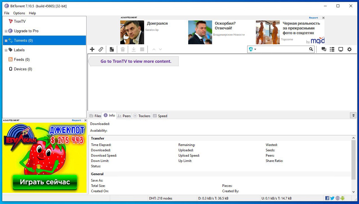Click the Create New Torrent file icon
The image size is (359, 204).
pos(112,49)
